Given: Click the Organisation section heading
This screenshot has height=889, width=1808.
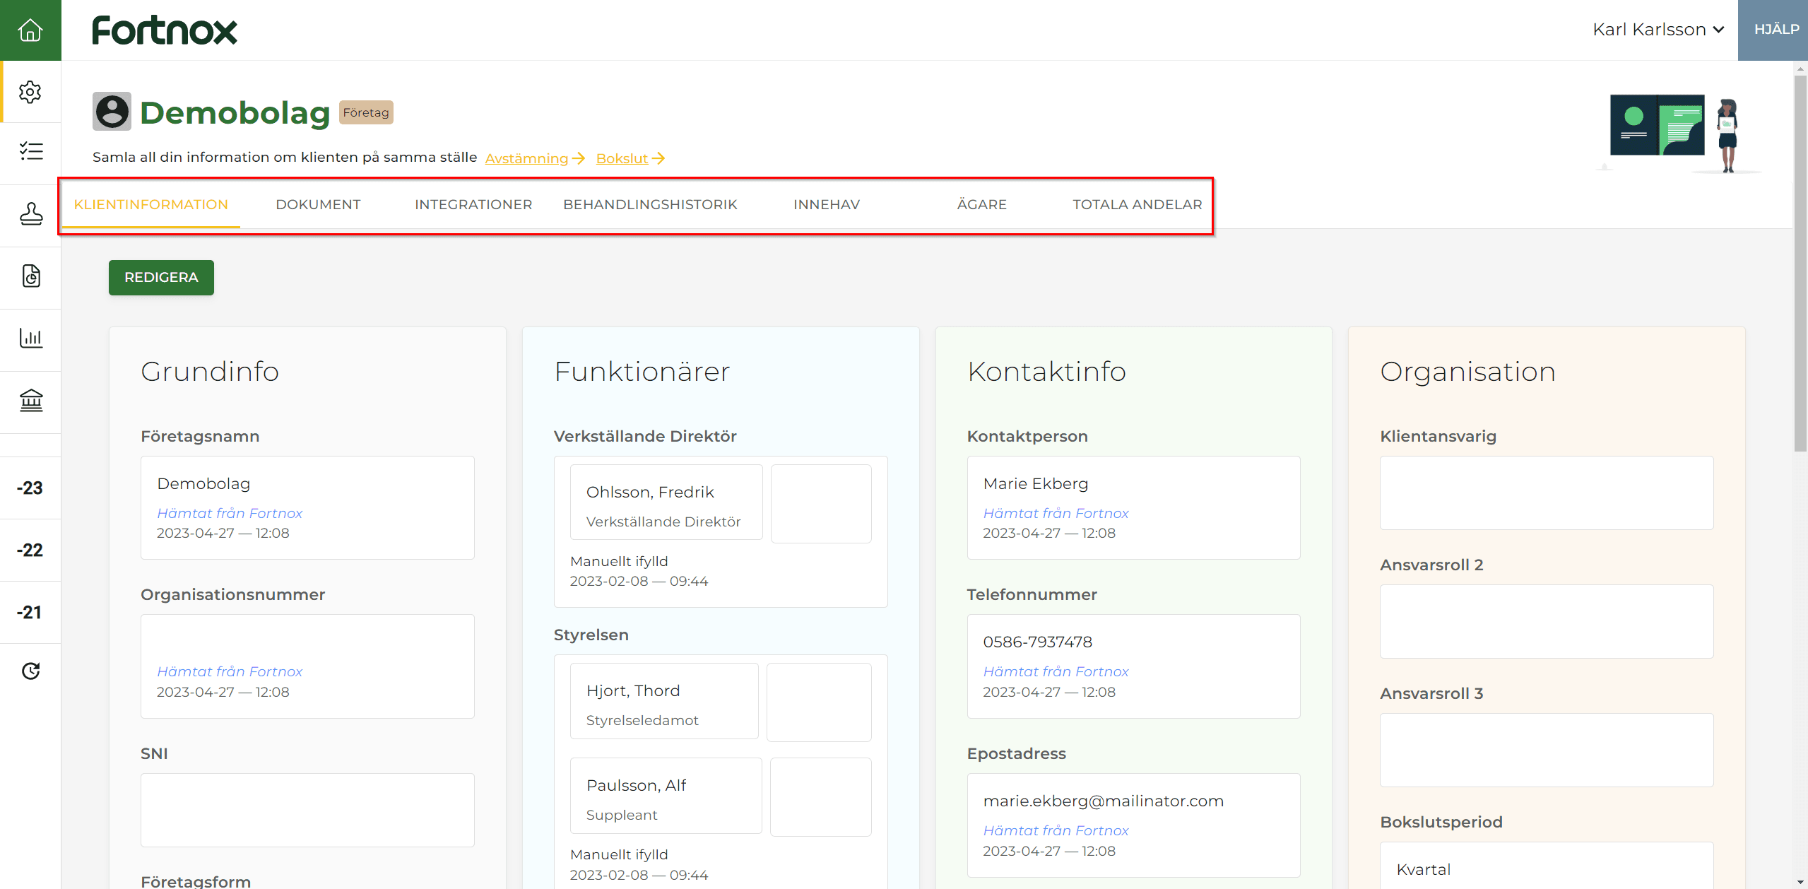Looking at the screenshot, I should point(1467,372).
